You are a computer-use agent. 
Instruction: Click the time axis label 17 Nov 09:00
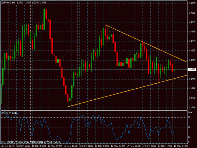(149, 146)
